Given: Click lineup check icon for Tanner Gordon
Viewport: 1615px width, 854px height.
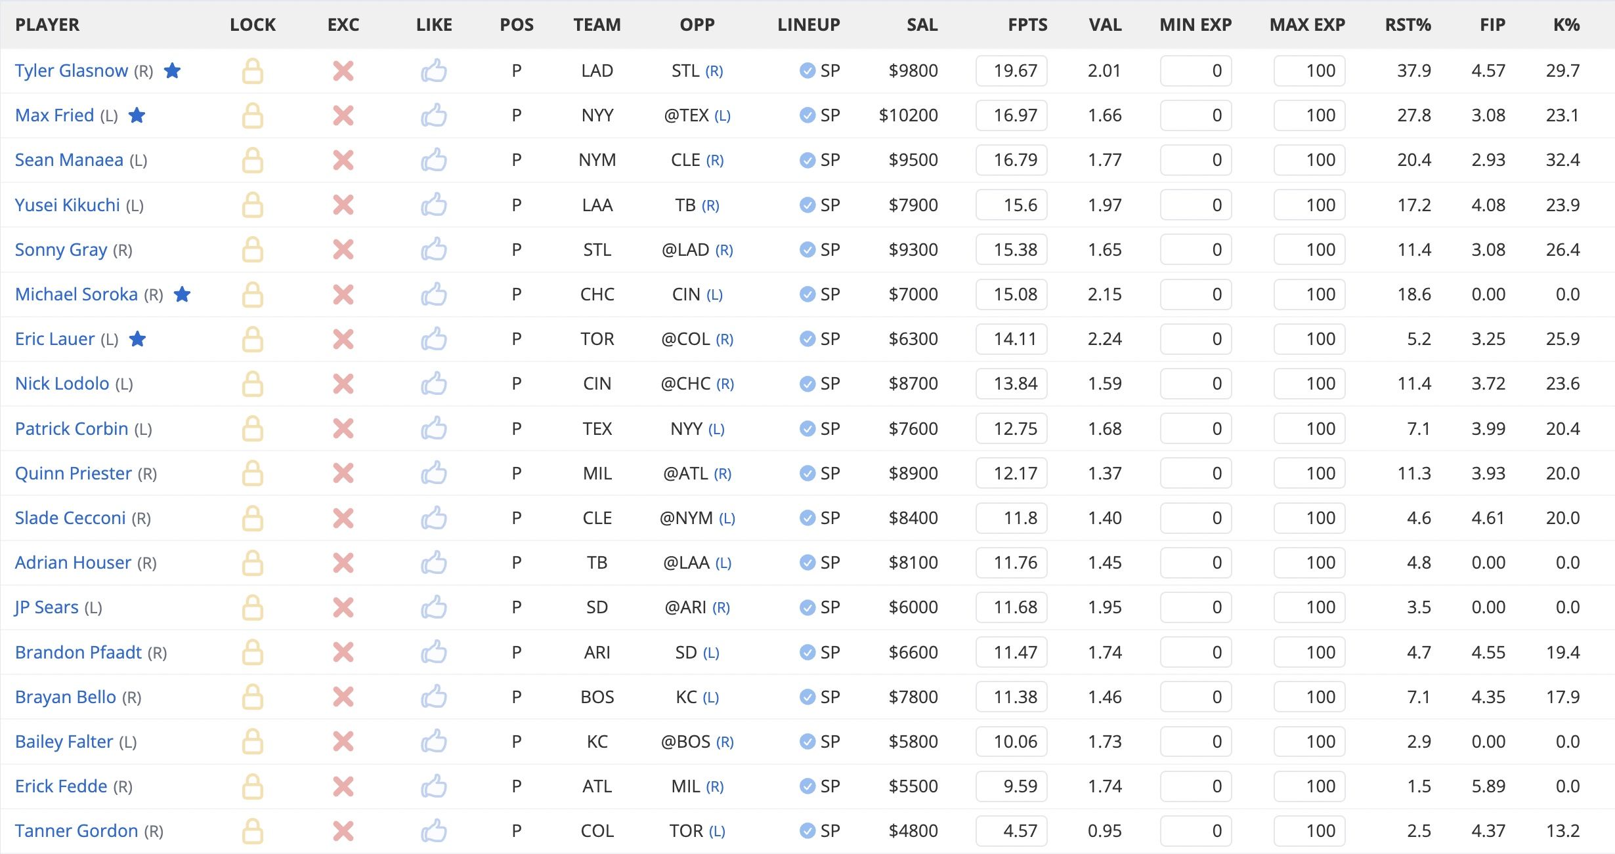Looking at the screenshot, I should click(807, 831).
